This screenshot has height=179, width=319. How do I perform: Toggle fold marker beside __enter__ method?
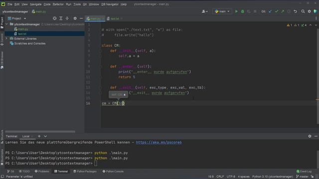click(x=101, y=66)
